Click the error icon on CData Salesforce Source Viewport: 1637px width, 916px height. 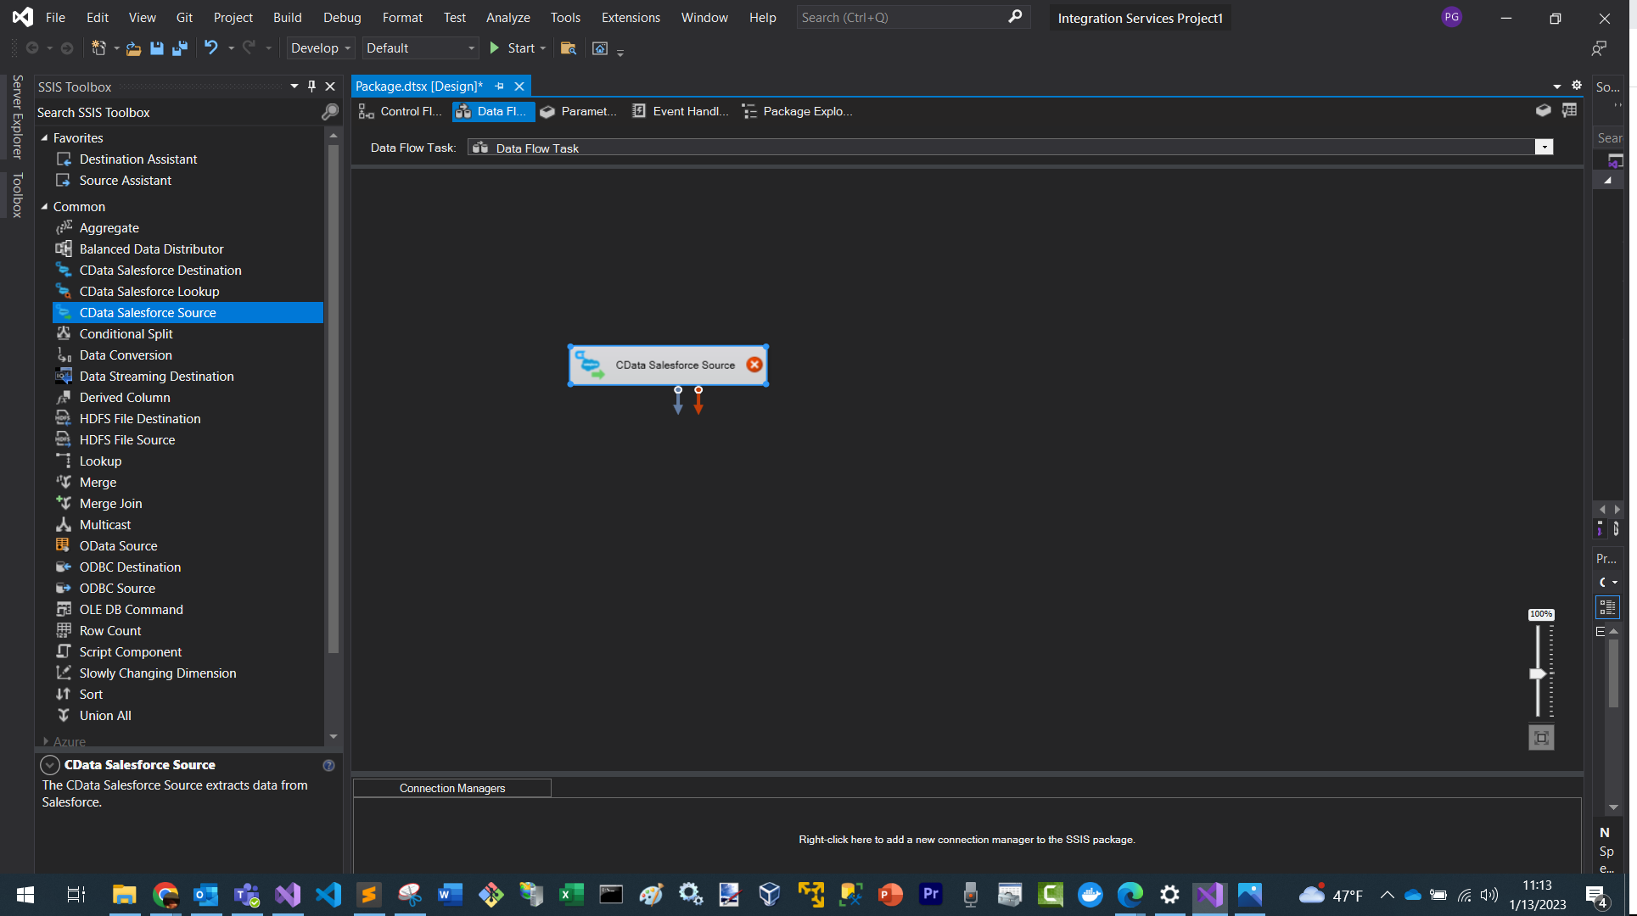pyautogui.click(x=754, y=365)
